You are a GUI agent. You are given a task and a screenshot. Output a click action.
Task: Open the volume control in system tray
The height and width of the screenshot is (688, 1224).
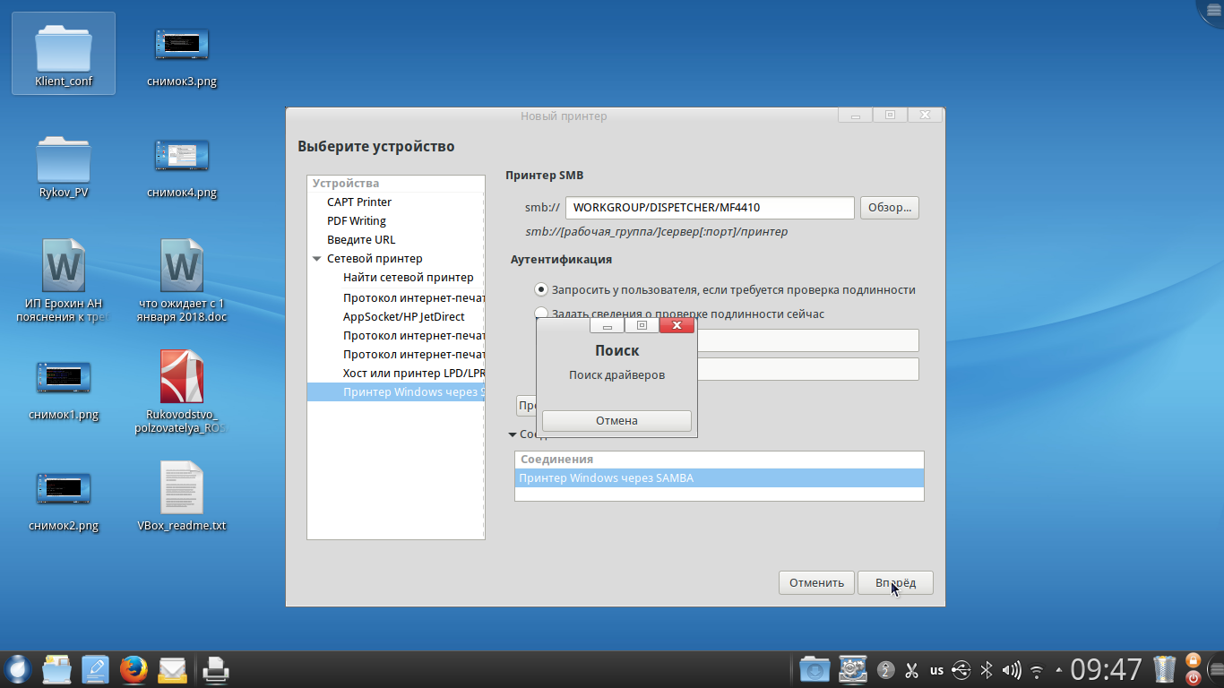pos(1012,670)
